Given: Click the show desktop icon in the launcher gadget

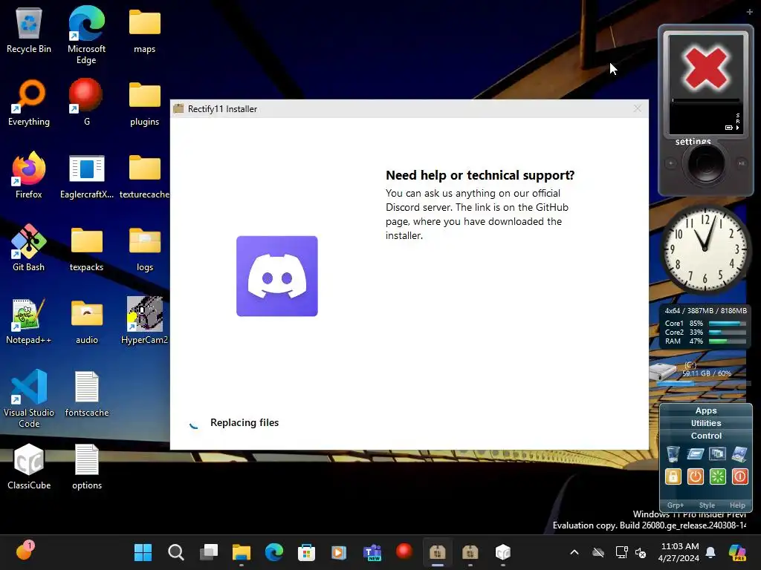Looking at the screenshot, I should point(739,454).
